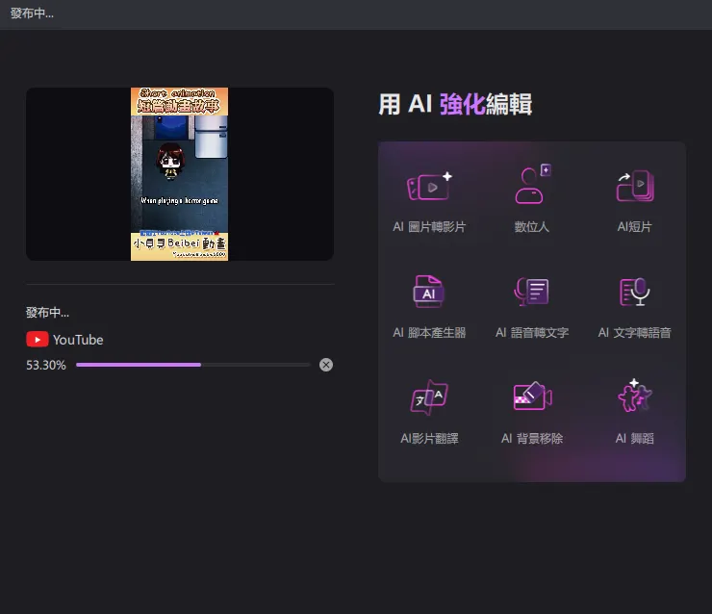Click the upload progress bar
This screenshot has height=614, width=712.
click(193, 365)
